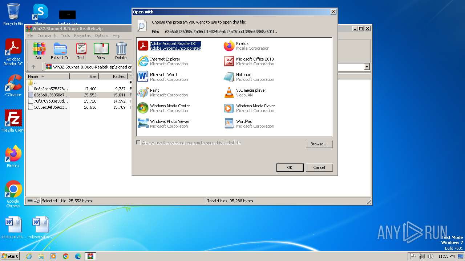The width and height of the screenshot is (465, 261).
Task: Go up one folder in WinRAR
Action: (33, 67)
